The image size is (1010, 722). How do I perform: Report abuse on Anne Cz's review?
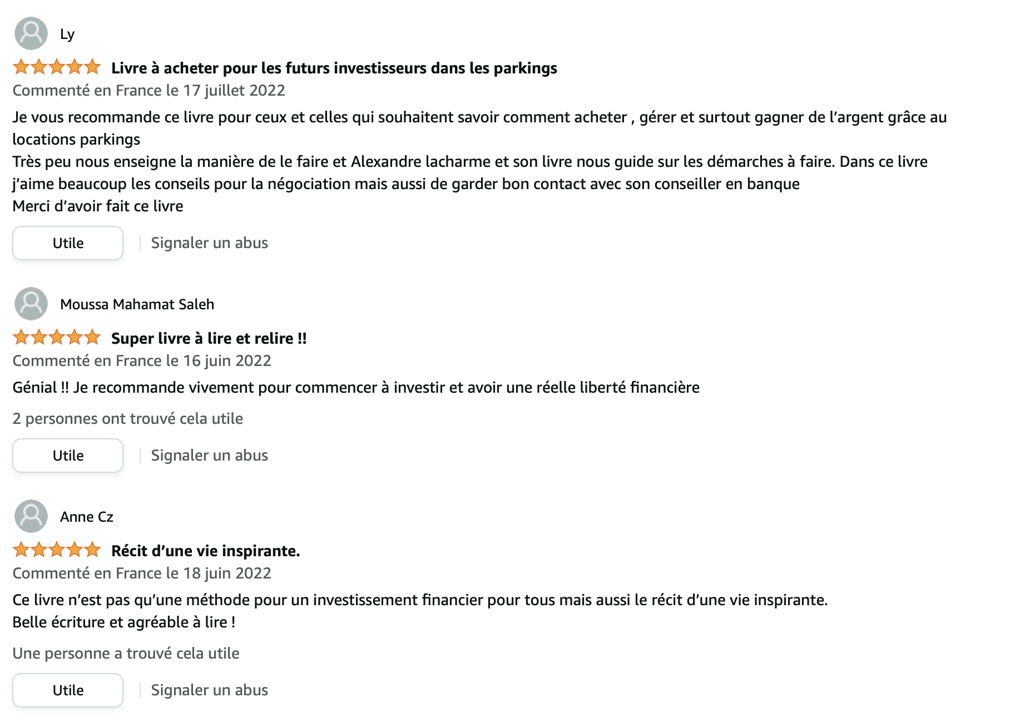(209, 690)
